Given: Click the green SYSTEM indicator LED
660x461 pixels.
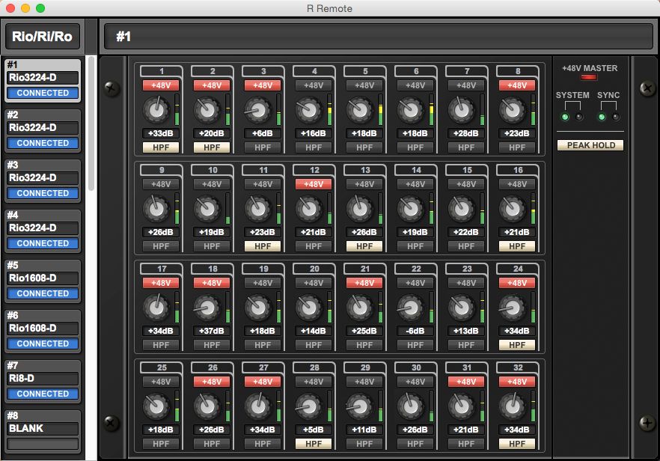Looking at the screenshot, I should pos(565,117).
